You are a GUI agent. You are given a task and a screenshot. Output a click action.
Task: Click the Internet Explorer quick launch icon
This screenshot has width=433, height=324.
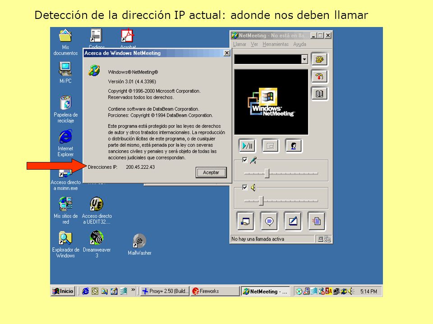coord(86,291)
